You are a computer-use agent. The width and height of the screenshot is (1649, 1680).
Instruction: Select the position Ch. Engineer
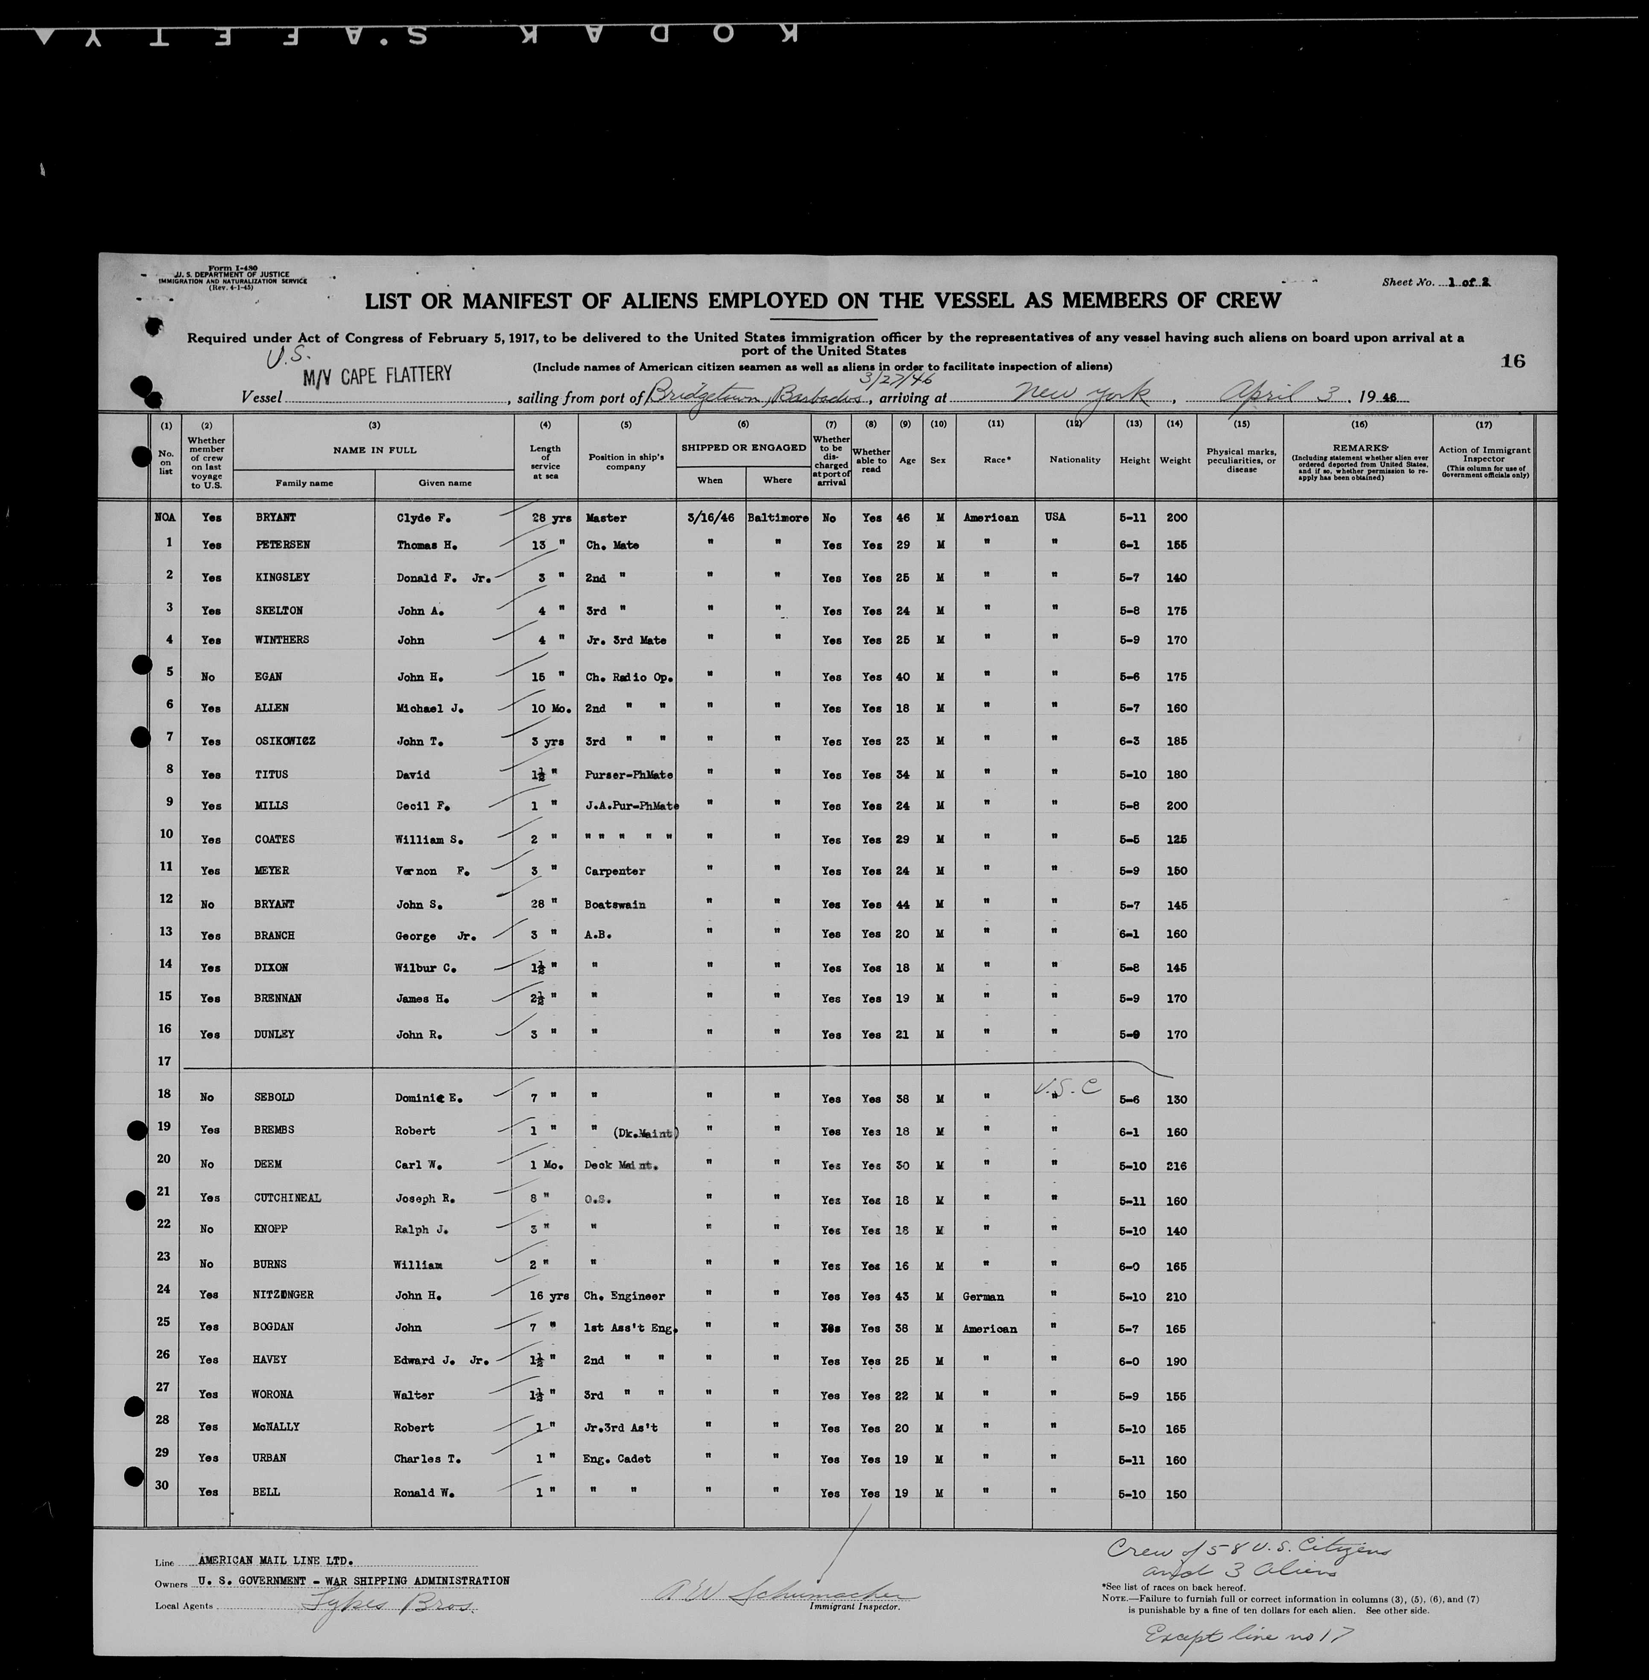(624, 1297)
